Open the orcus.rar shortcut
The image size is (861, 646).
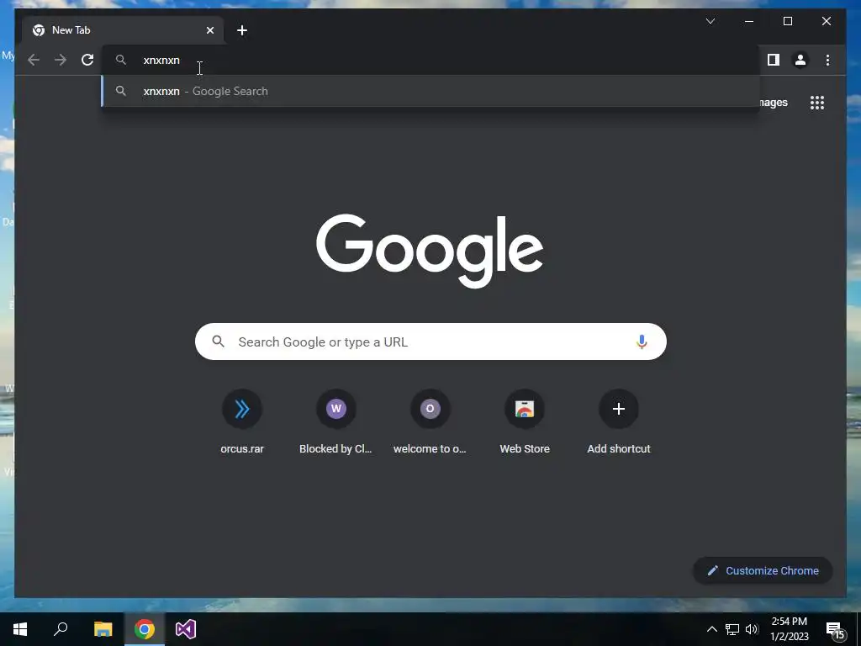pos(242,422)
